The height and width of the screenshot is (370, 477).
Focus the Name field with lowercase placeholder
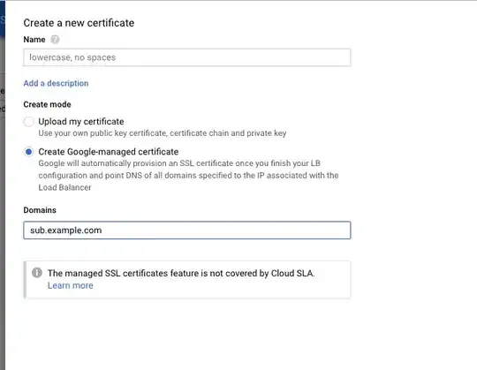pyautogui.click(x=186, y=57)
